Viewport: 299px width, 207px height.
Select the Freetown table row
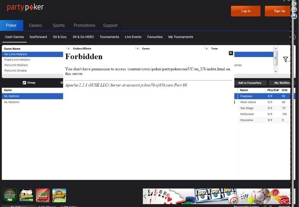264,96
